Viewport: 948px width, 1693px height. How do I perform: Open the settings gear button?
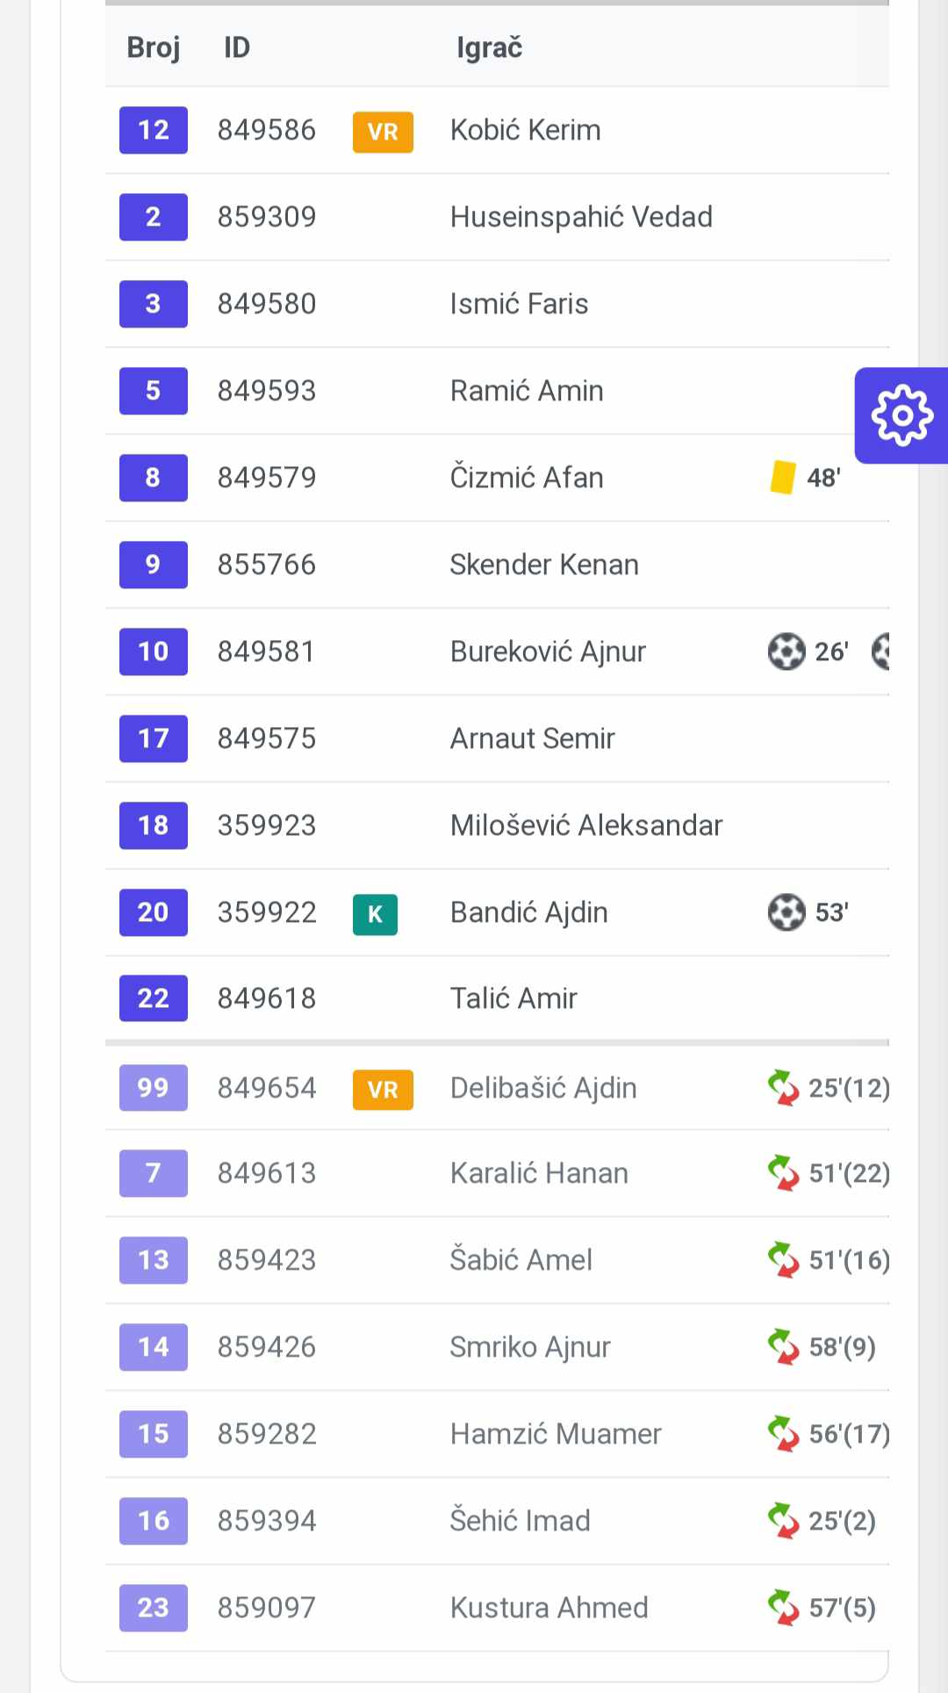[x=901, y=415]
